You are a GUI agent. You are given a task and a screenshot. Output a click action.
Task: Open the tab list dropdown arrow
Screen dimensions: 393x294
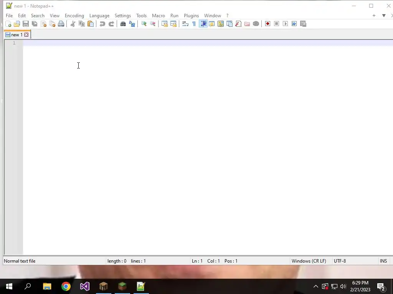384,15
